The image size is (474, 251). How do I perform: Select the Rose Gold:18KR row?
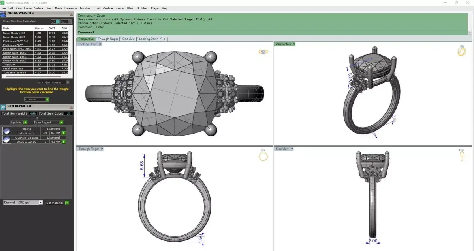pos(35,37)
